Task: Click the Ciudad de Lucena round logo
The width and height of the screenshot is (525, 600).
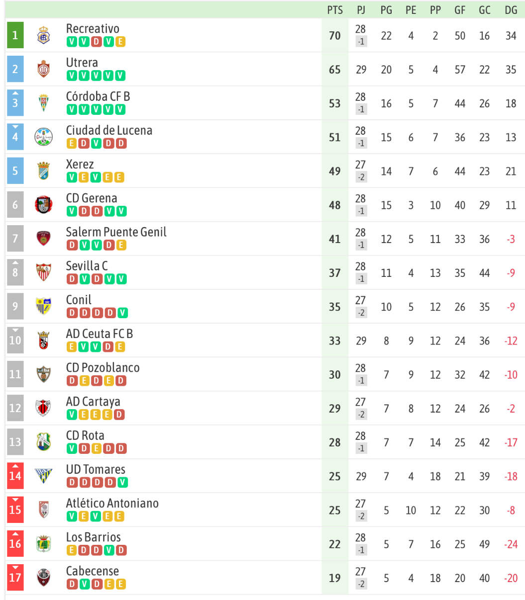Action: pyautogui.click(x=44, y=137)
